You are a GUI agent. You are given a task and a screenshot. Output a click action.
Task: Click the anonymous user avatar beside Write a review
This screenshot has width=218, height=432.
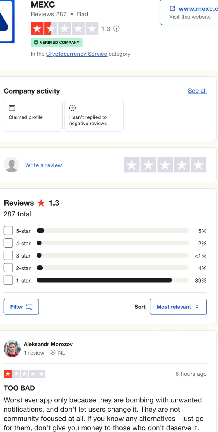pos(12,165)
